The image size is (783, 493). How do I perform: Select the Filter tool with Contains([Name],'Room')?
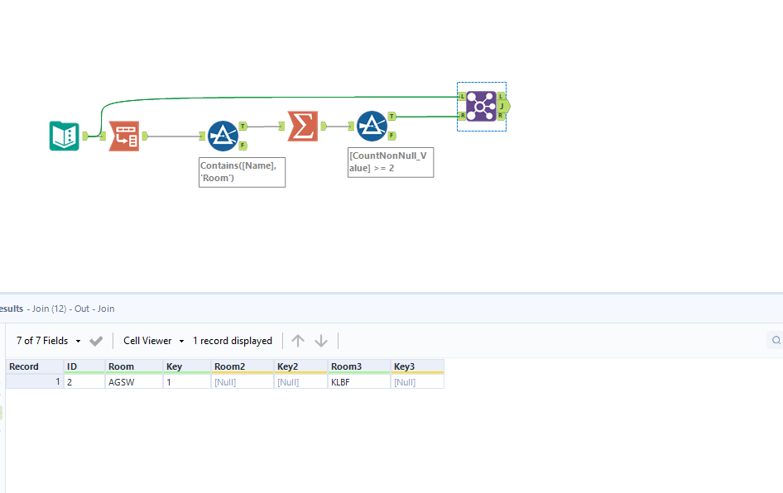[223, 136]
